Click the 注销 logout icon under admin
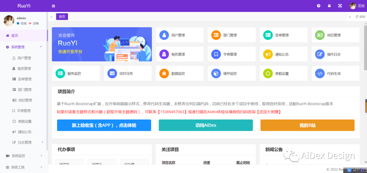This screenshot has width=367, height=173. (x=30, y=23)
